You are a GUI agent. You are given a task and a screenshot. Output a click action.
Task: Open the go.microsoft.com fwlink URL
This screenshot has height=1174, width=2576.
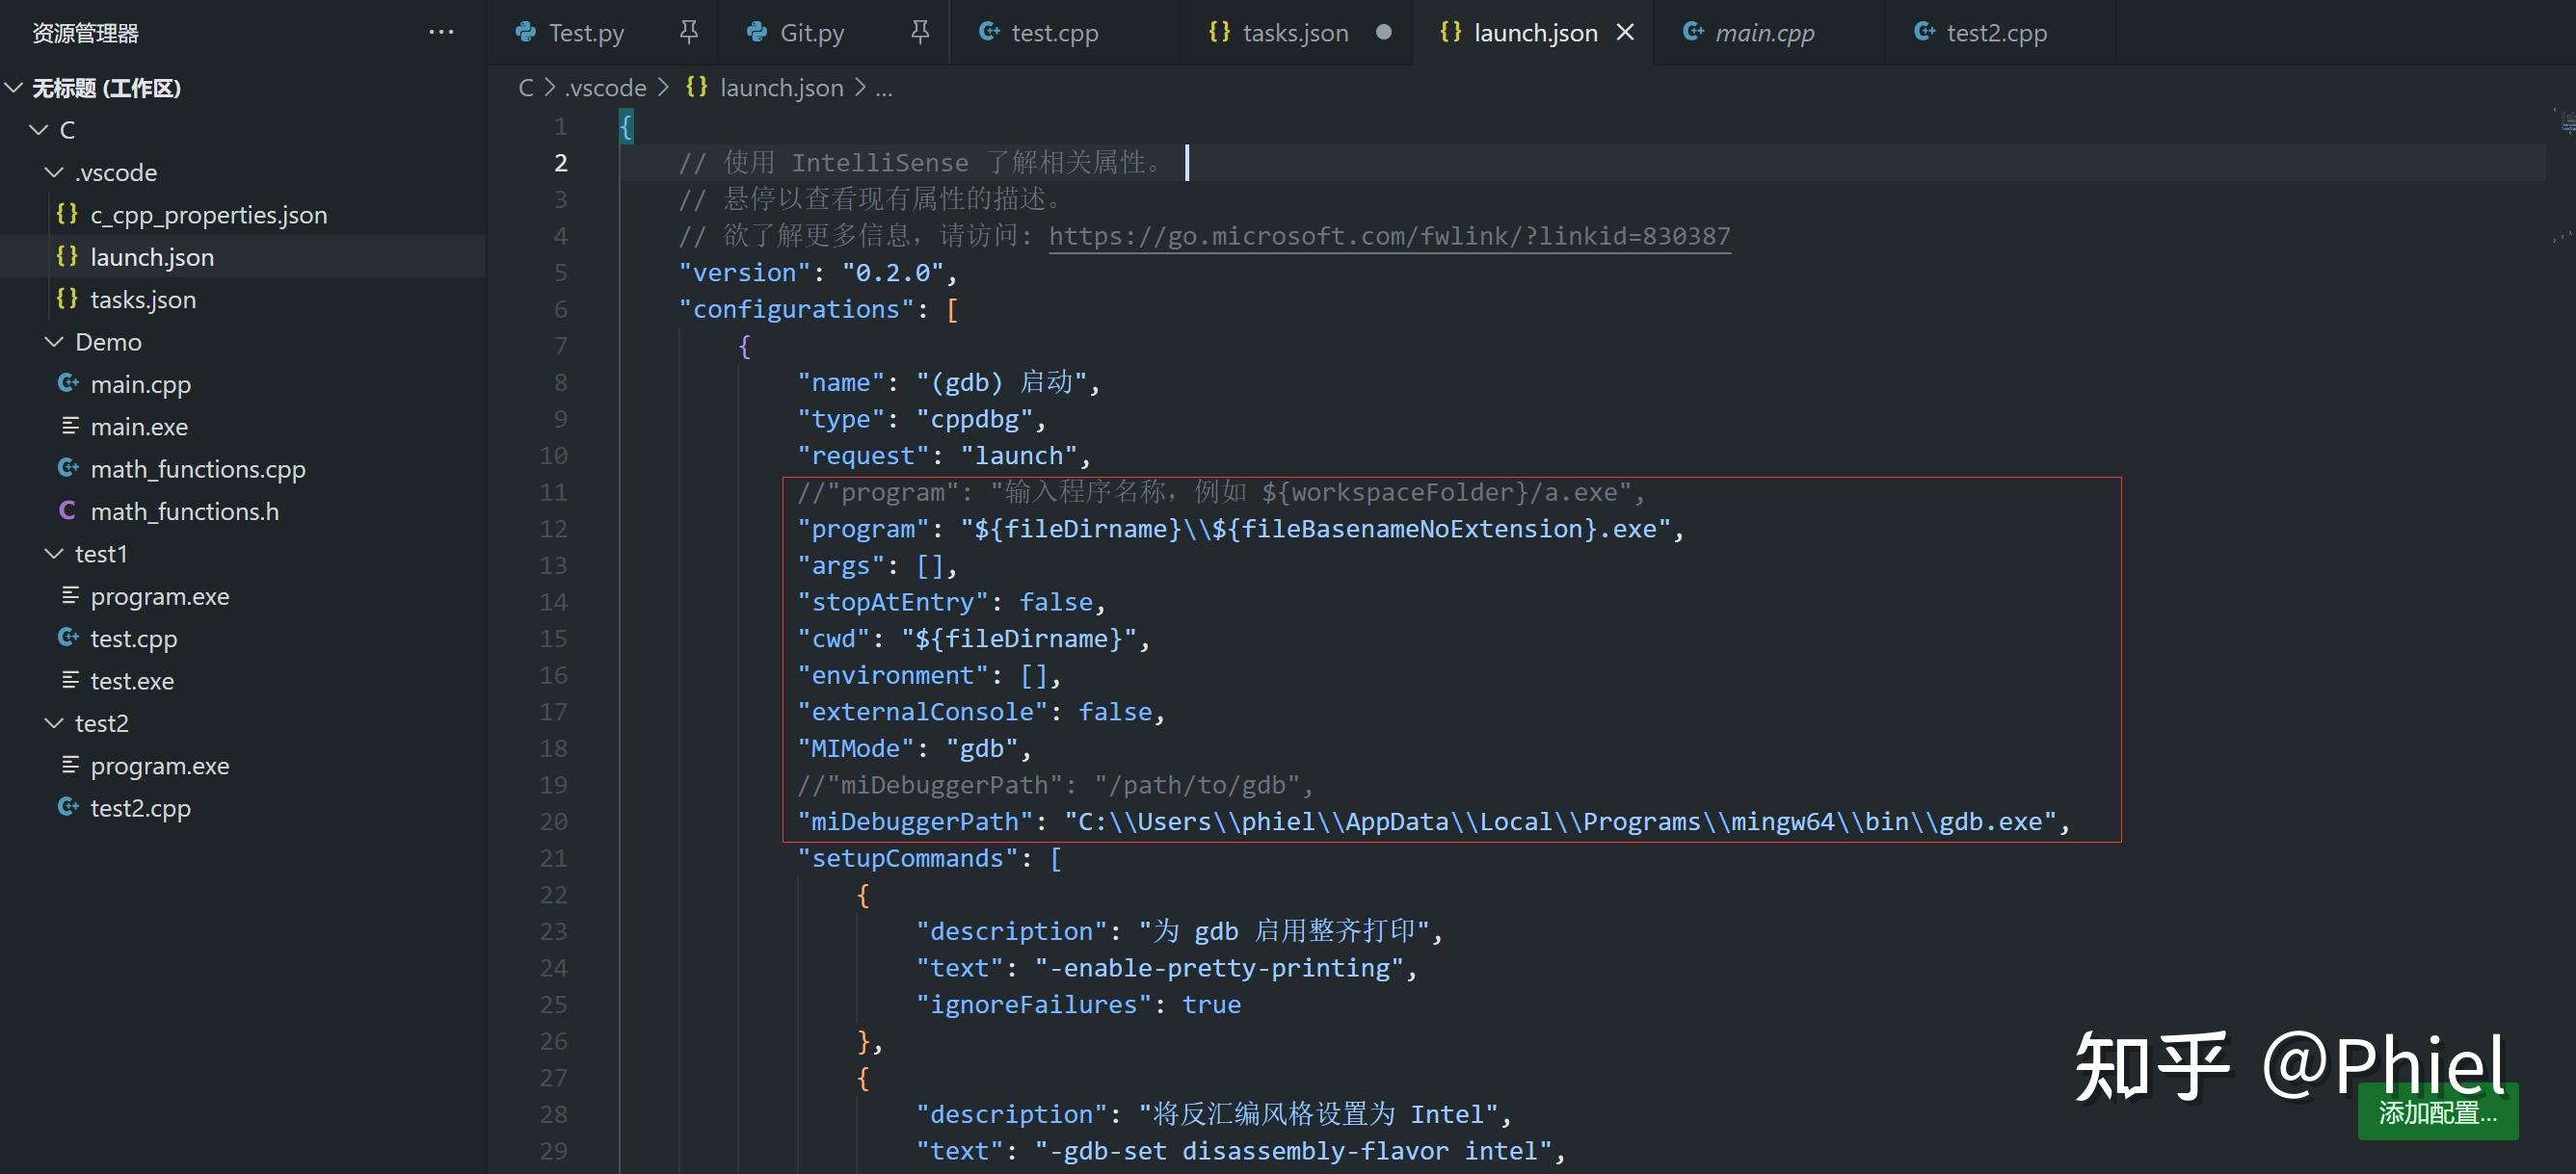click(x=1388, y=236)
